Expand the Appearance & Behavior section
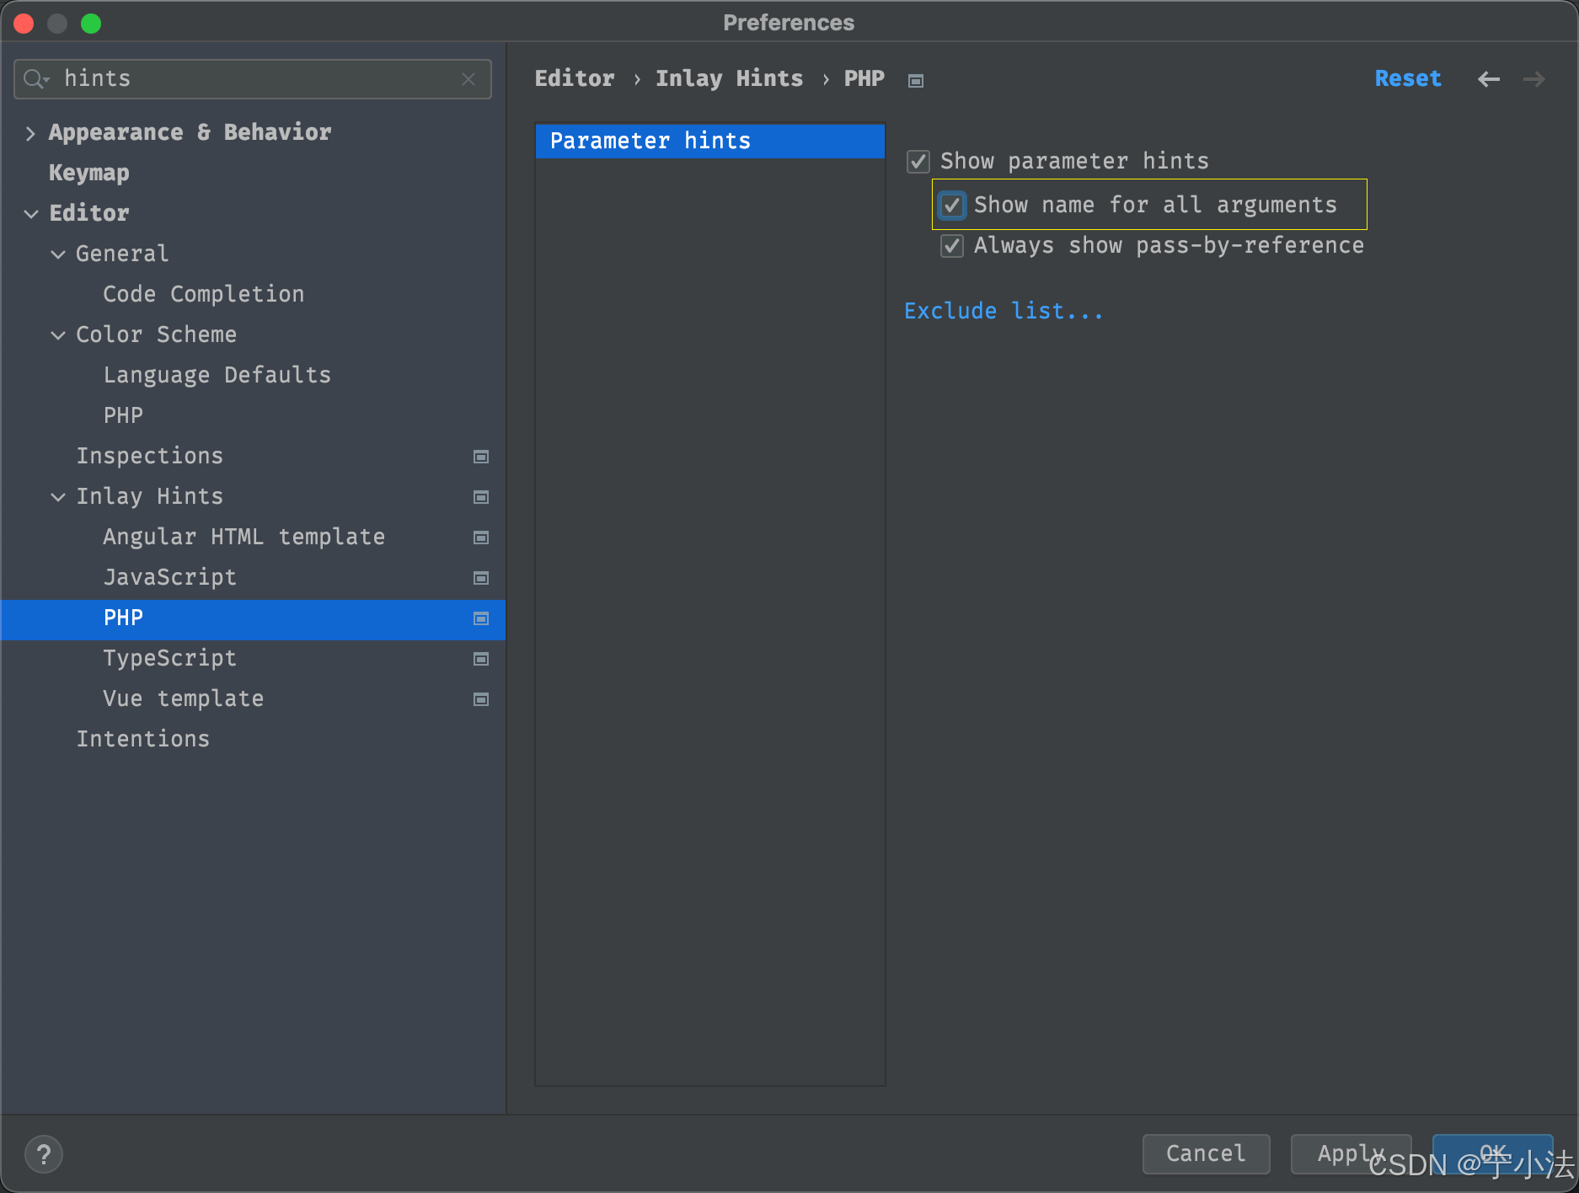The image size is (1579, 1193). (x=30, y=132)
